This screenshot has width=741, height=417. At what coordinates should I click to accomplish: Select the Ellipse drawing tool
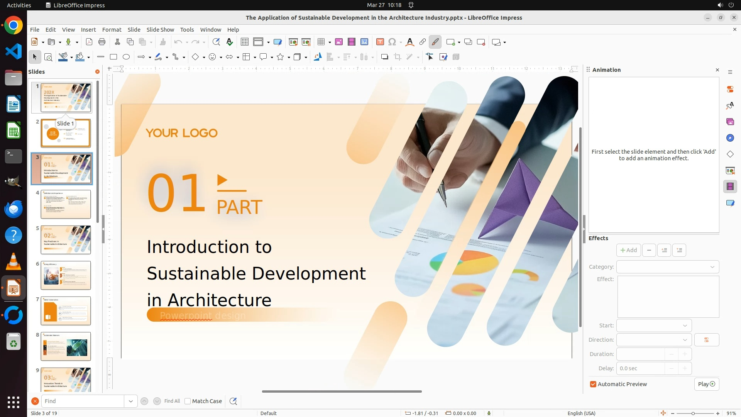pyautogui.click(x=126, y=57)
